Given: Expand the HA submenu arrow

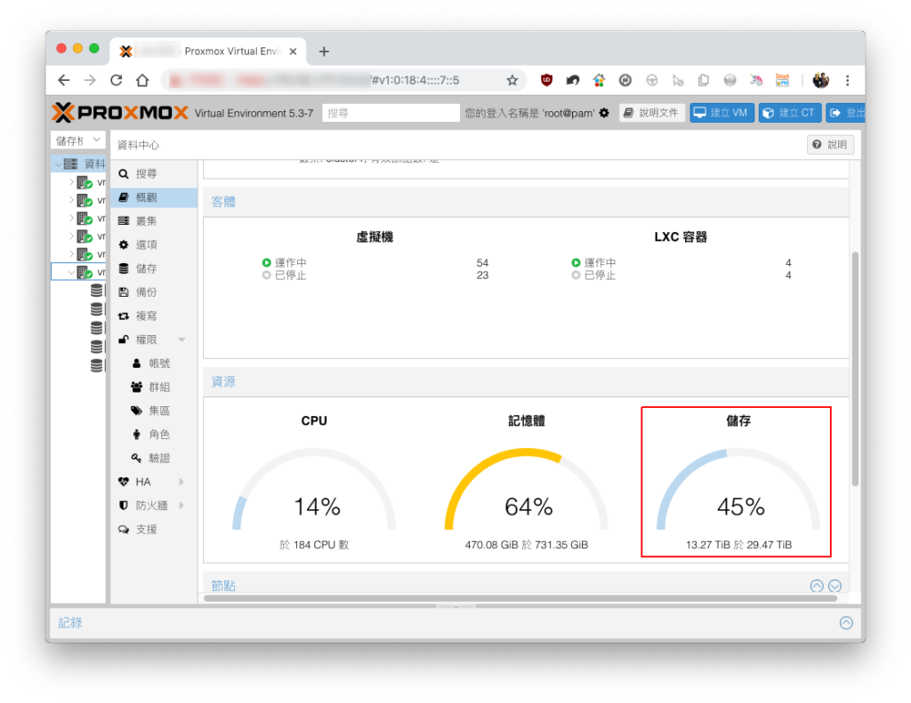Looking at the screenshot, I should point(181,482).
